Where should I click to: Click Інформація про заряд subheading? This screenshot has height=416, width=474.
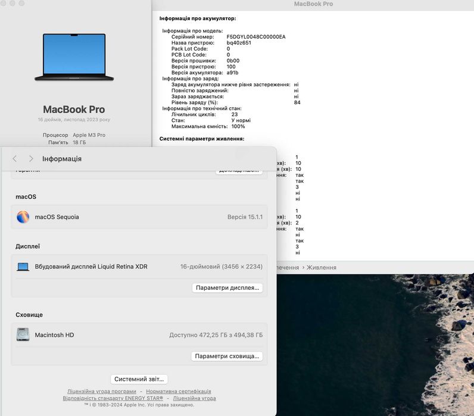pos(191,79)
